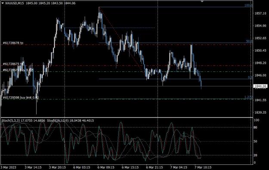Screen dimensions: 269x170
Task: Click price scale value 1857.10
Action: 260,13
